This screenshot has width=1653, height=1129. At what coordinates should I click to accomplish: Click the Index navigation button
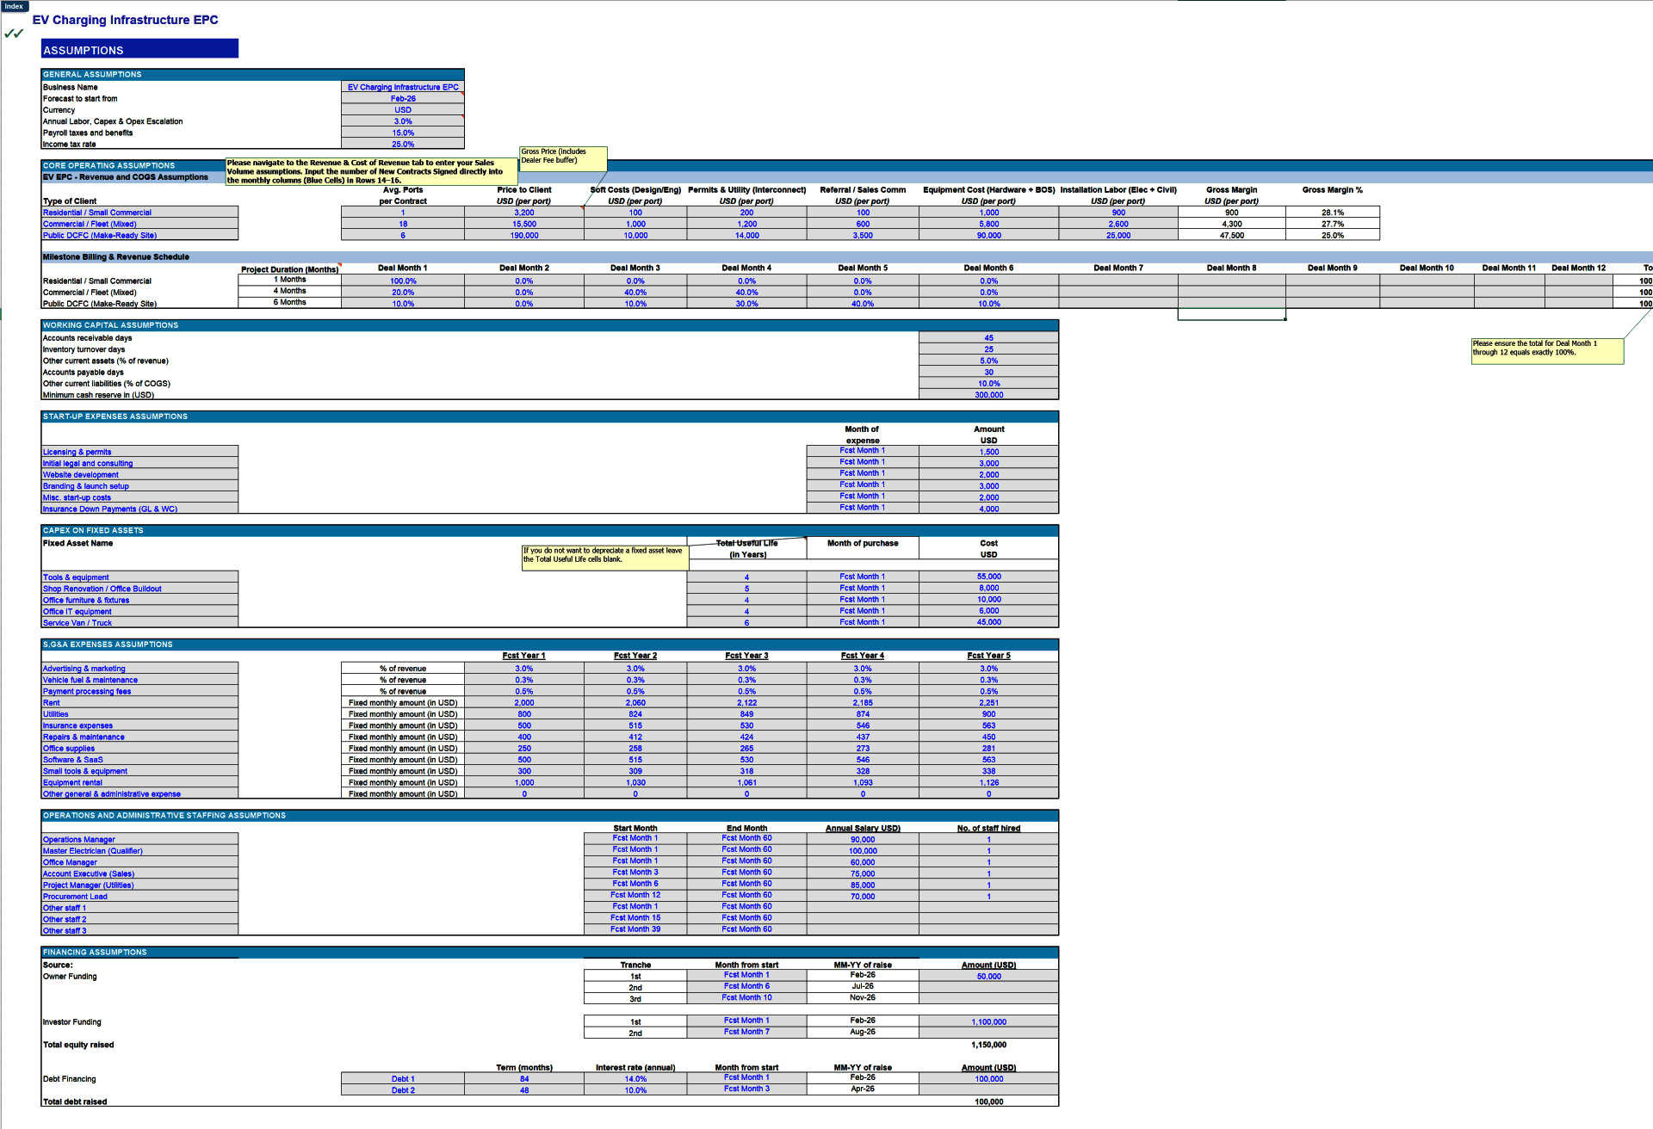(x=14, y=6)
